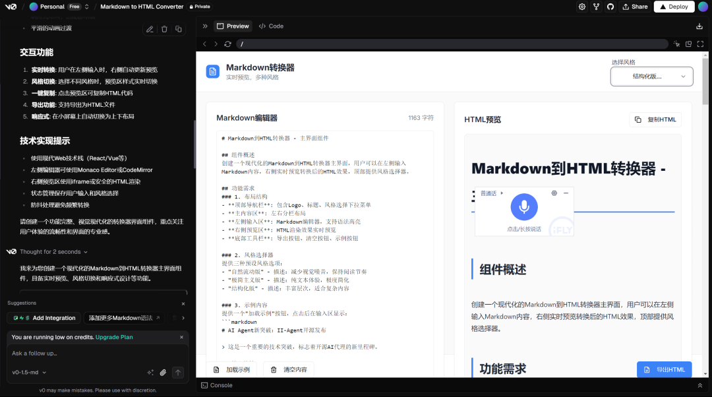The image size is (712, 397).
Task: Copy the message with copy icon
Action: point(179,29)
